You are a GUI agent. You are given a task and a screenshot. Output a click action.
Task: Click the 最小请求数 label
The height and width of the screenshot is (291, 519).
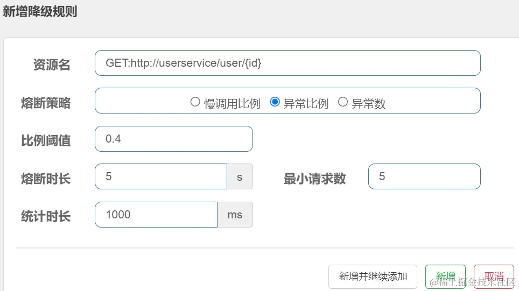[315, 179]
